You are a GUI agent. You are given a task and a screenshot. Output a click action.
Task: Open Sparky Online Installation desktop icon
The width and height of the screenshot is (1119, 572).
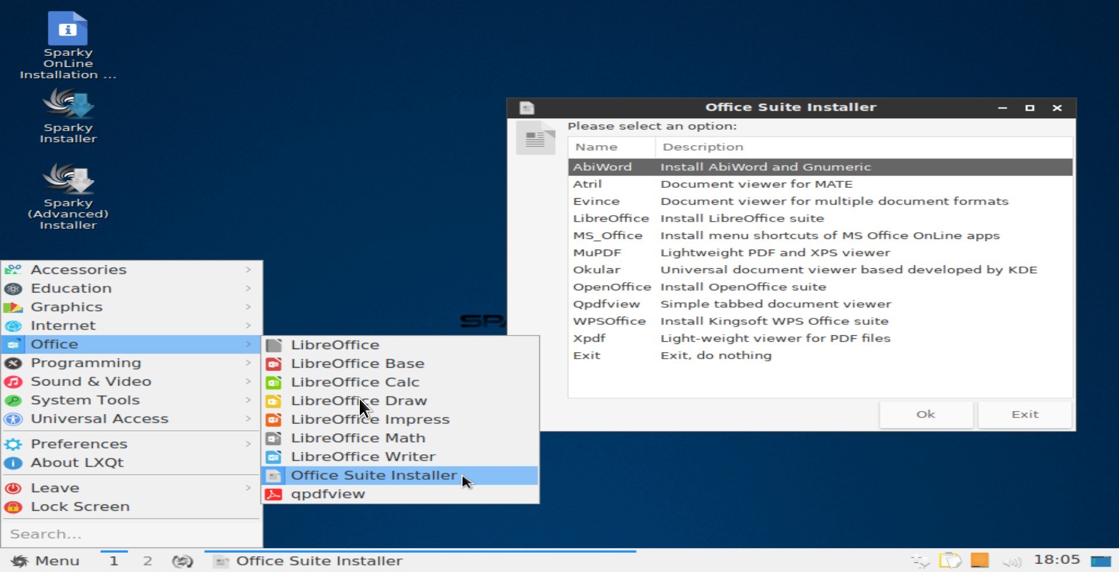[68, 29]
